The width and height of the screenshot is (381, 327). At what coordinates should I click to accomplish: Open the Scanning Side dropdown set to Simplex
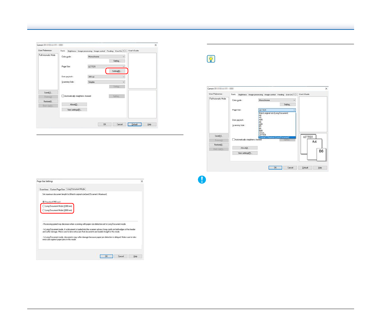(x=106, y=82)
